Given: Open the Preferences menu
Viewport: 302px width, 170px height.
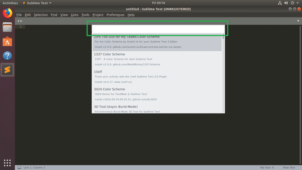Looking at the screenshot, I should pyautogui.click(x=115, y=15).
